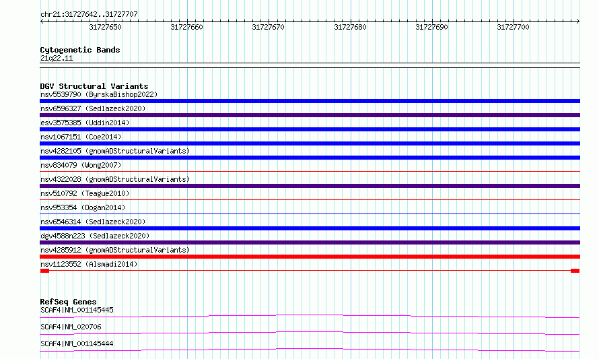The width and height of the screenshot is (599, 359).
Task: Click the nsv1067151 (Coe2014) label
Action: point(81,137)
